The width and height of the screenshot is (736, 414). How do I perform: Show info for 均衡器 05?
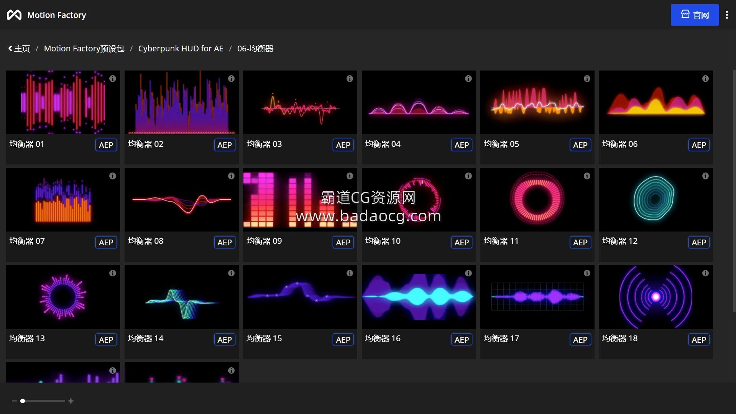coord(587,79)
